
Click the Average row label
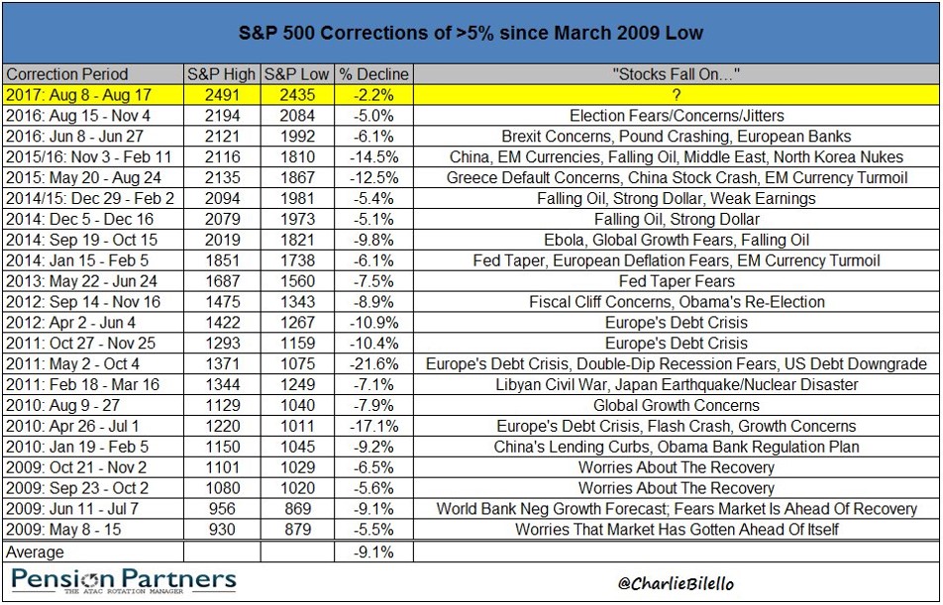pyautogui.click(x=36, y=552)
